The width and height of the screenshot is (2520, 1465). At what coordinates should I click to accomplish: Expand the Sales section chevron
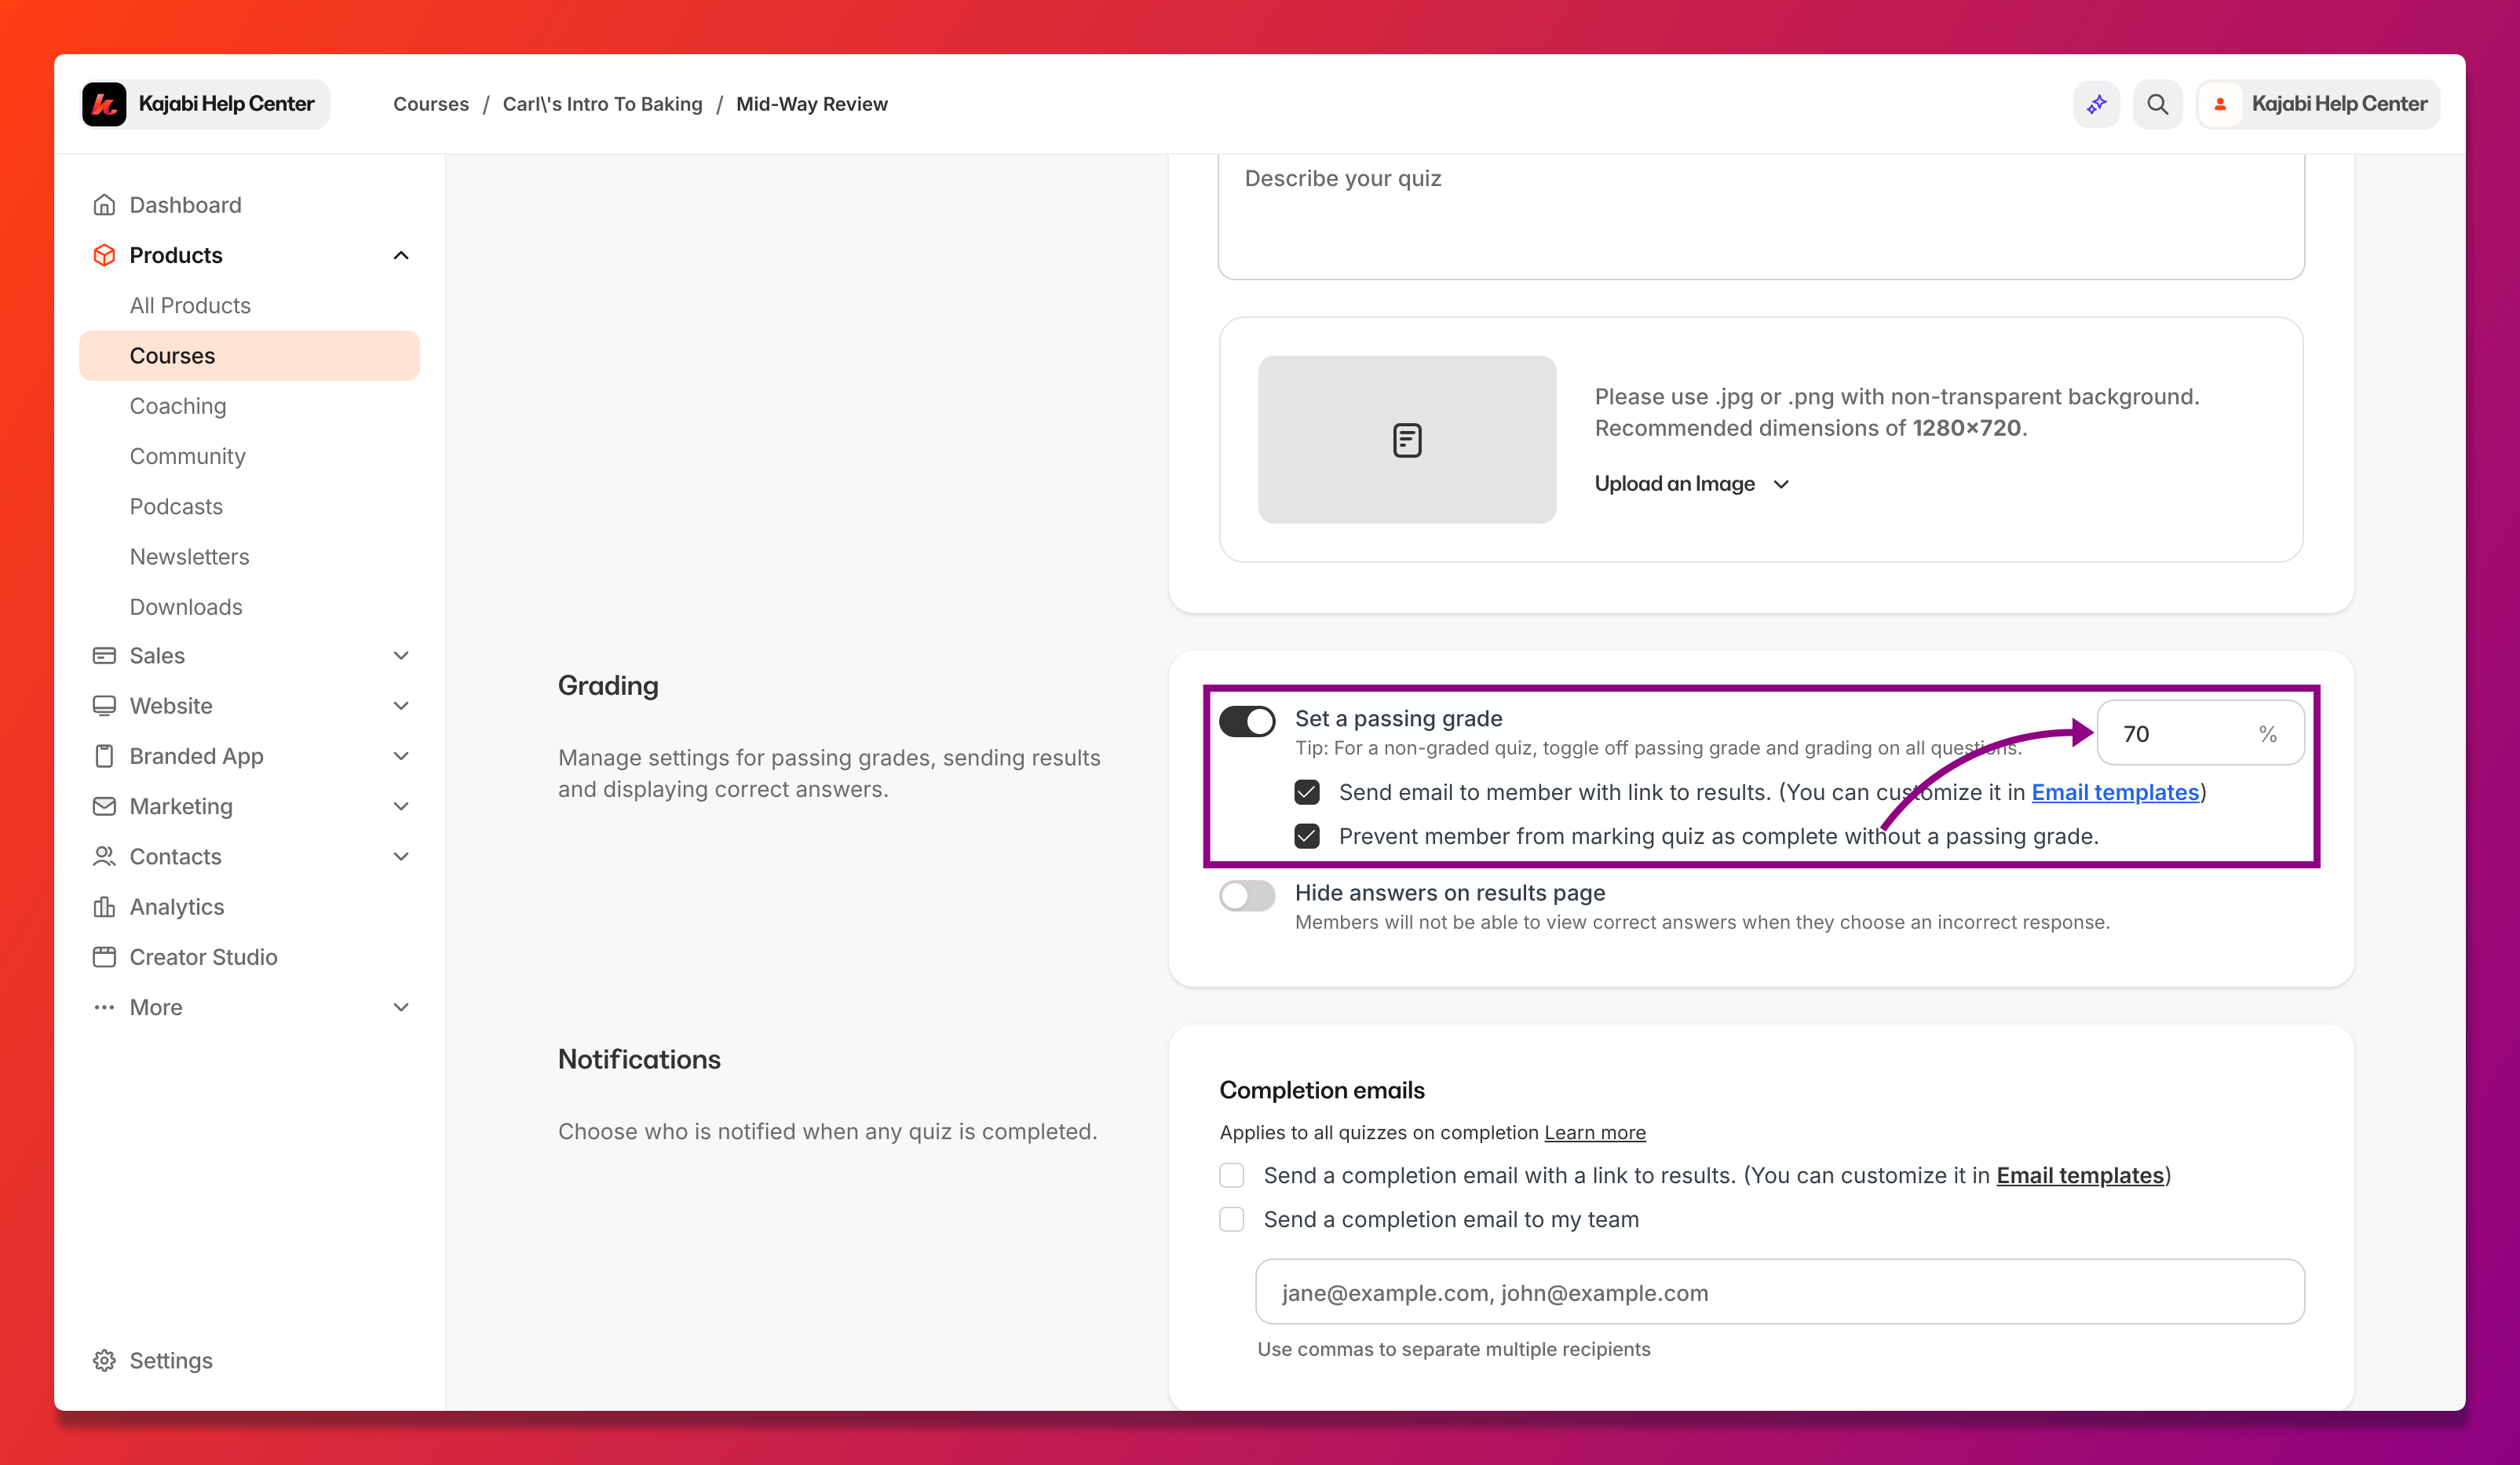pyautogui.click(x=401, y=656)
